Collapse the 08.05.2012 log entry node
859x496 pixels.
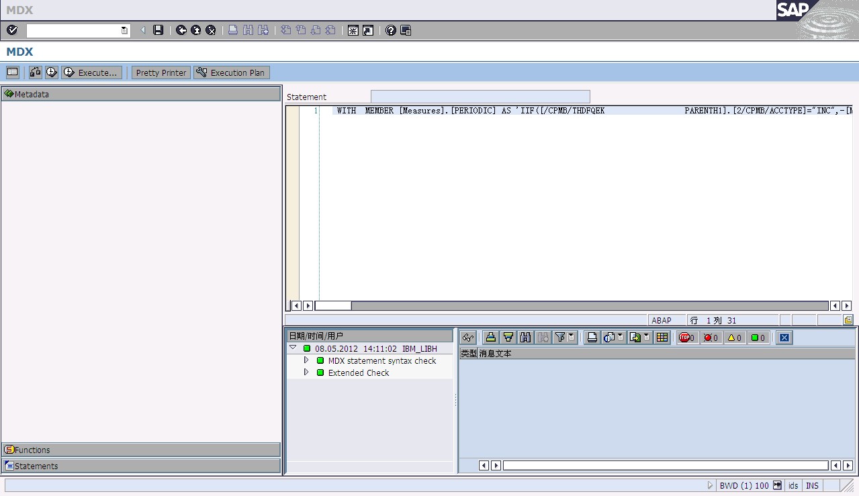point(293,348)
